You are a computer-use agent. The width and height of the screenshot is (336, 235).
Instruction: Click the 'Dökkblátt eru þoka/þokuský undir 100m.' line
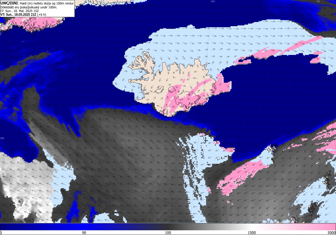[29, 7]
